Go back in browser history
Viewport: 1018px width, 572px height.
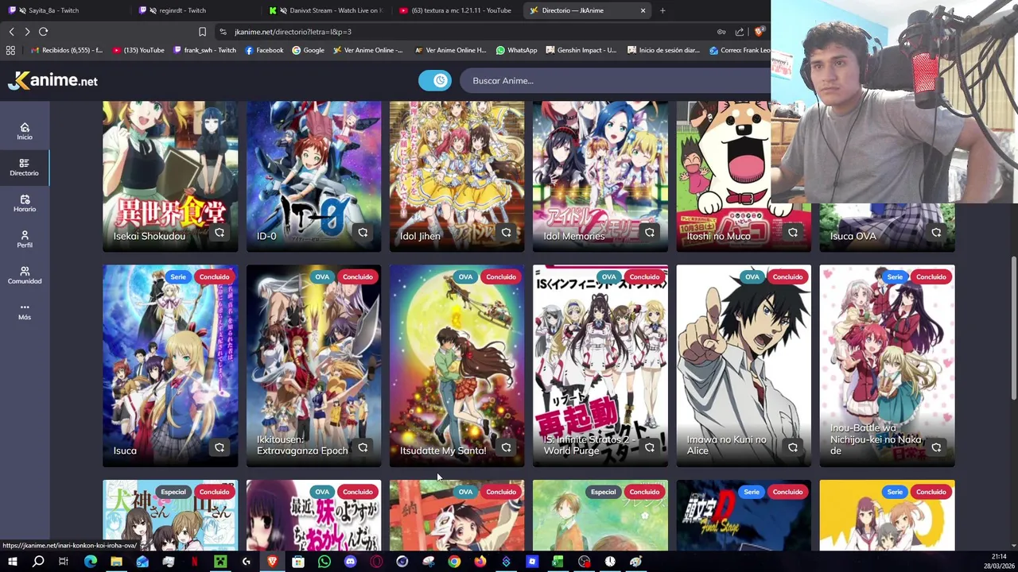click(x=11, y=32)
